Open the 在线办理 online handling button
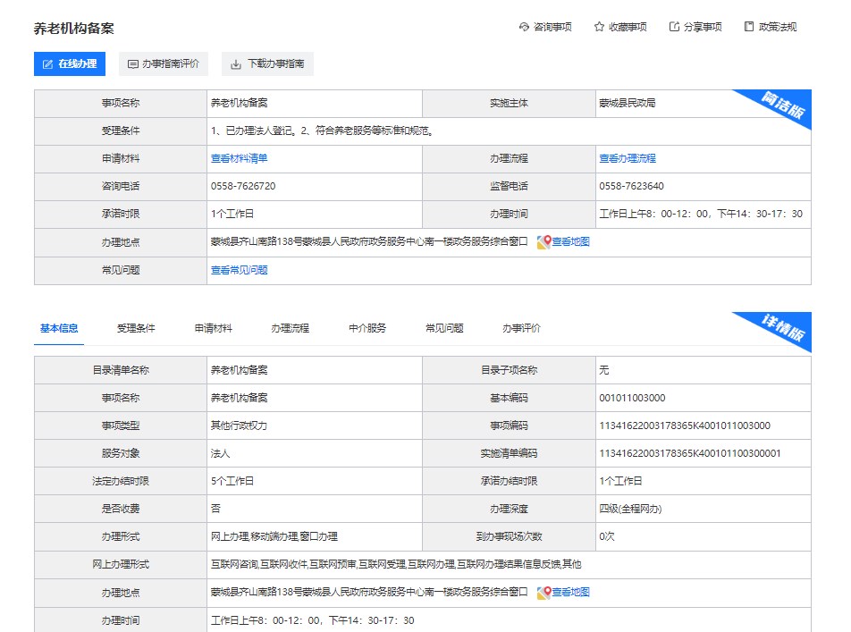 pos(70,64)
